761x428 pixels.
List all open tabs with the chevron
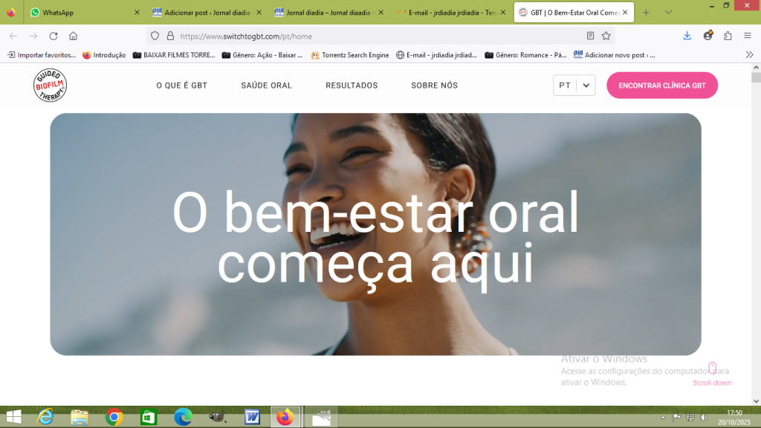[x=668, y=13]
